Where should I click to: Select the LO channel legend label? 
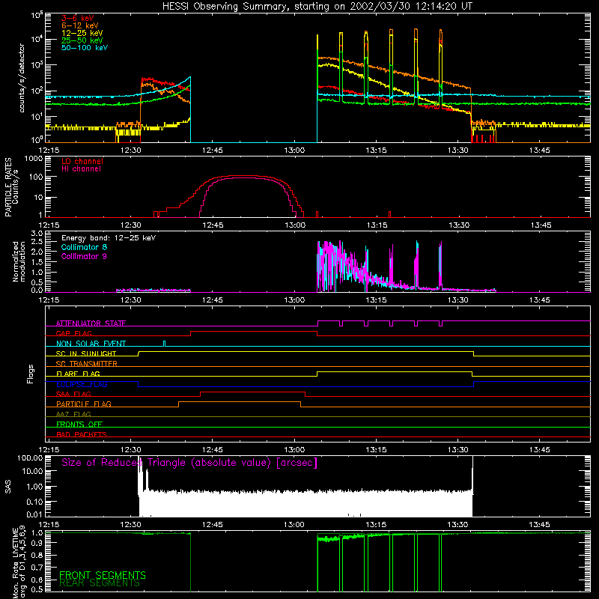[82, 161]
